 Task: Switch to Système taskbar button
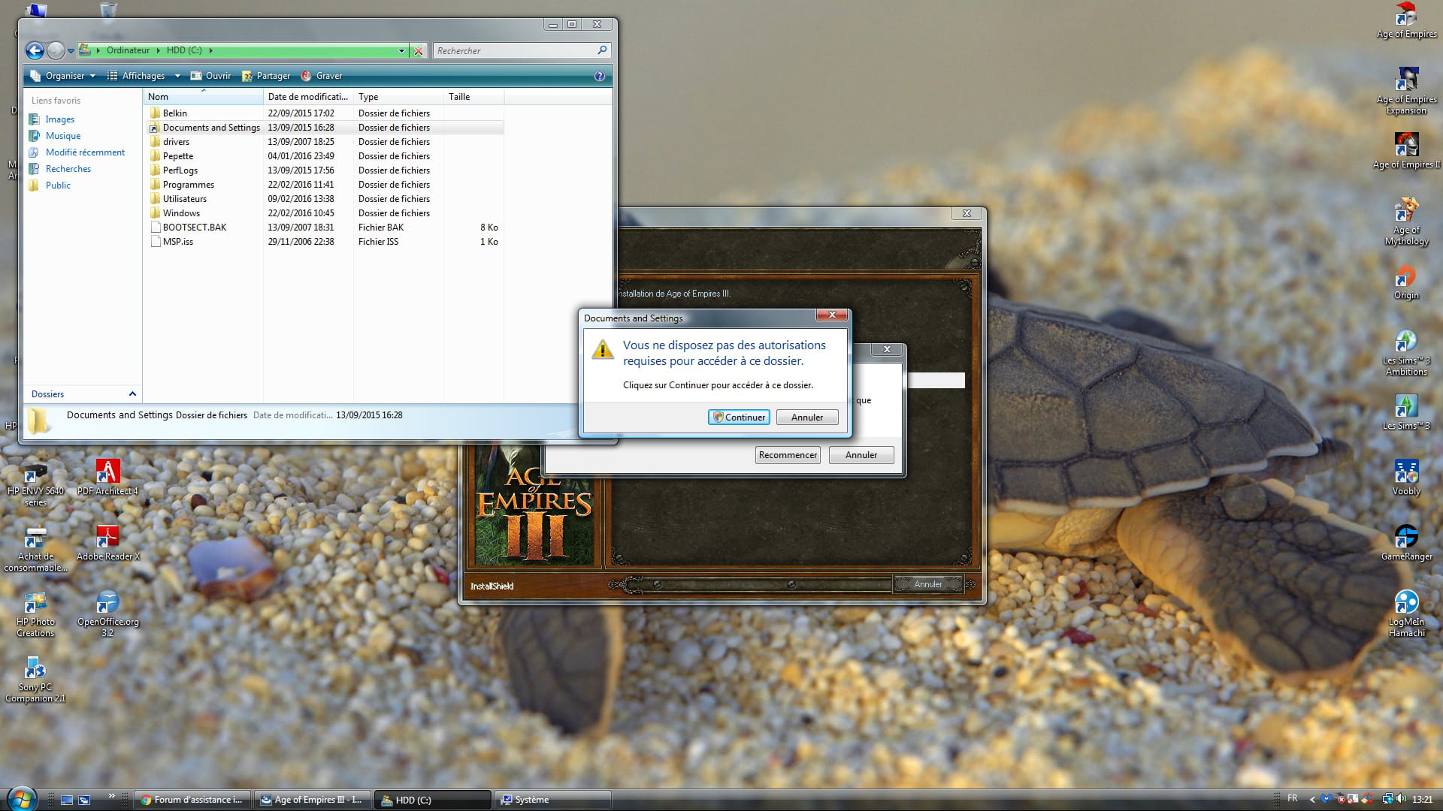pyautogui.click(x=552, y=800)
